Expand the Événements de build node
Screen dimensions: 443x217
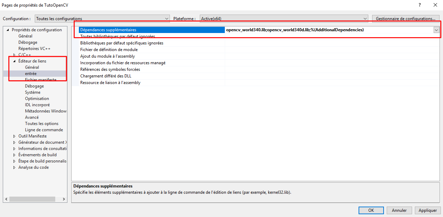click(x=15, y=155)
